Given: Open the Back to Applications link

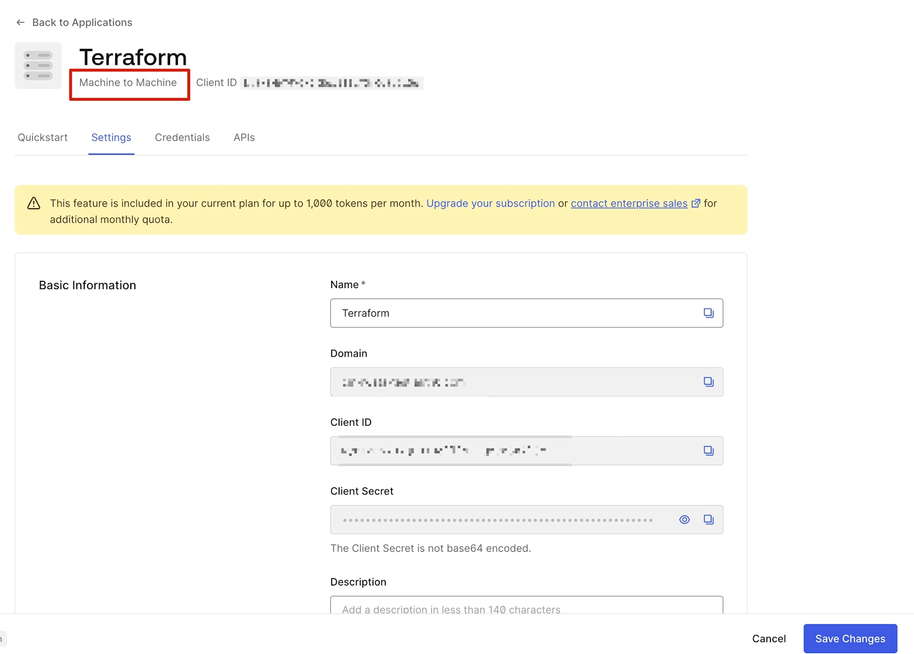Looking at the screenshot, I should coord(82,22).
